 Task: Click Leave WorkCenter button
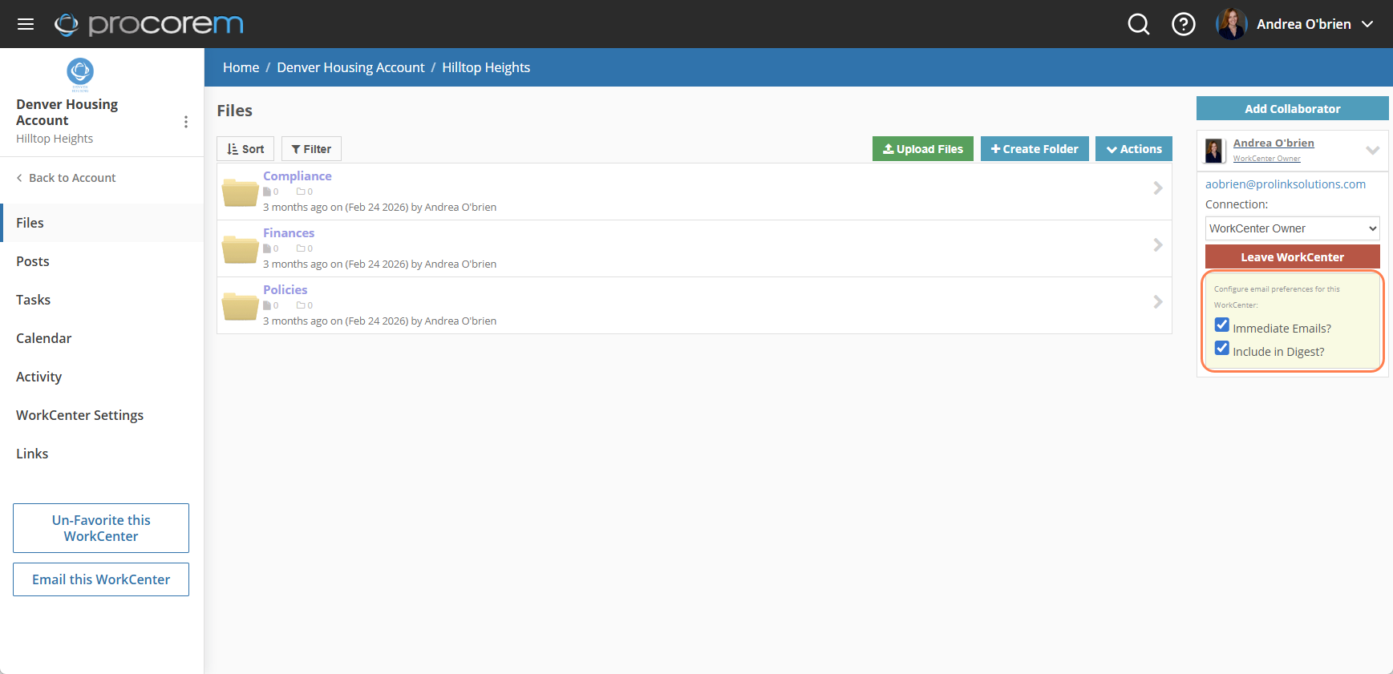[1293, 257]
